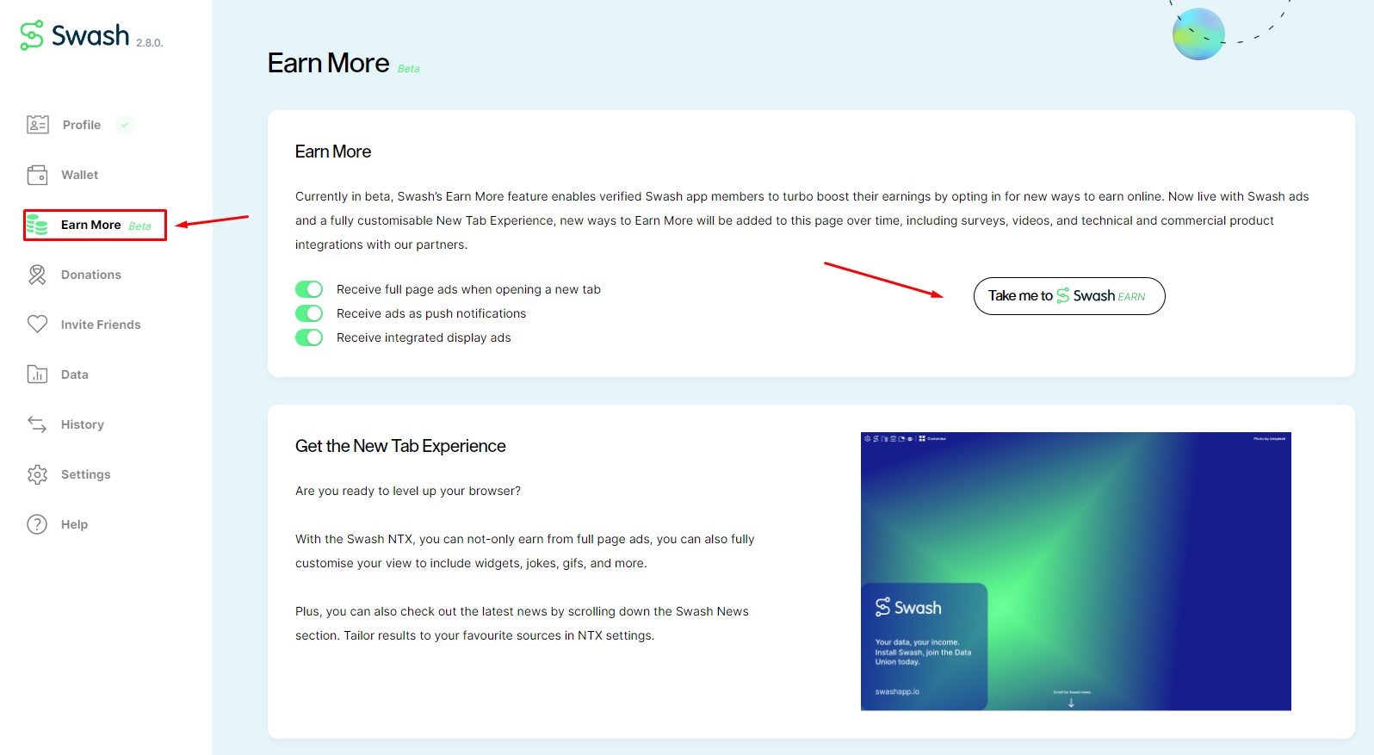
Task: Open the Profile menu item
Action: [x=81, y=125]
